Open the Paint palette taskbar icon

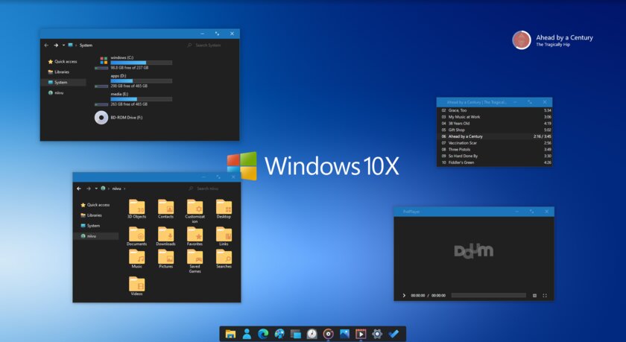(x=279, y=334)
